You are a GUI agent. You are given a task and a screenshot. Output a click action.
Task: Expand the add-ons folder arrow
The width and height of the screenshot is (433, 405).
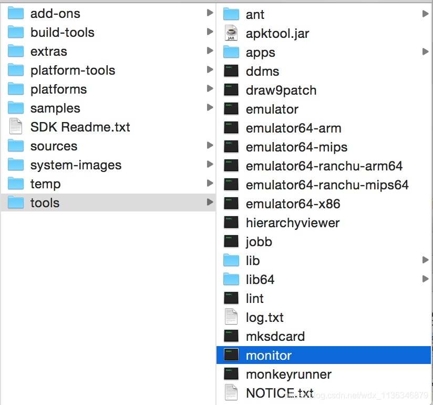[210, 13]
